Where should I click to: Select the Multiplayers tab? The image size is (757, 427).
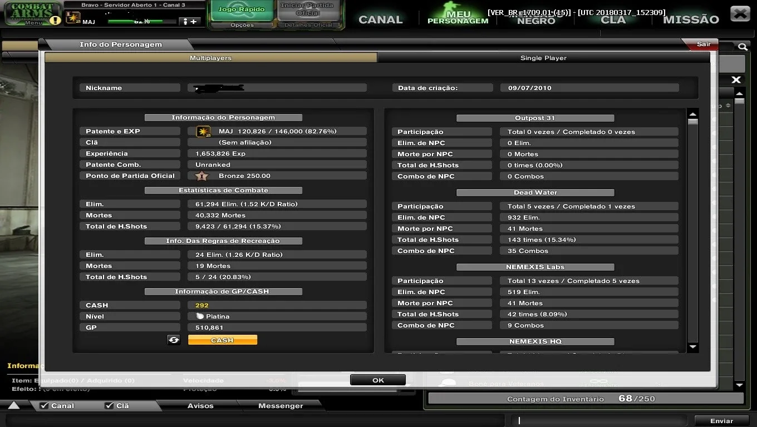(210, 58)
